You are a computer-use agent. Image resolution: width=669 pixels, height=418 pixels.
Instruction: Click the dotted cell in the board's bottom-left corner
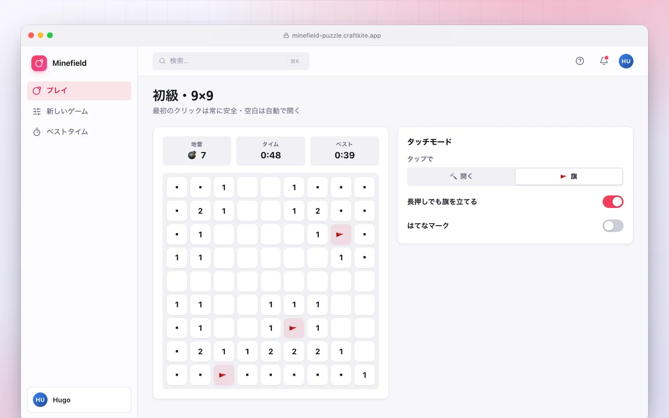click(x=177, y=375)
